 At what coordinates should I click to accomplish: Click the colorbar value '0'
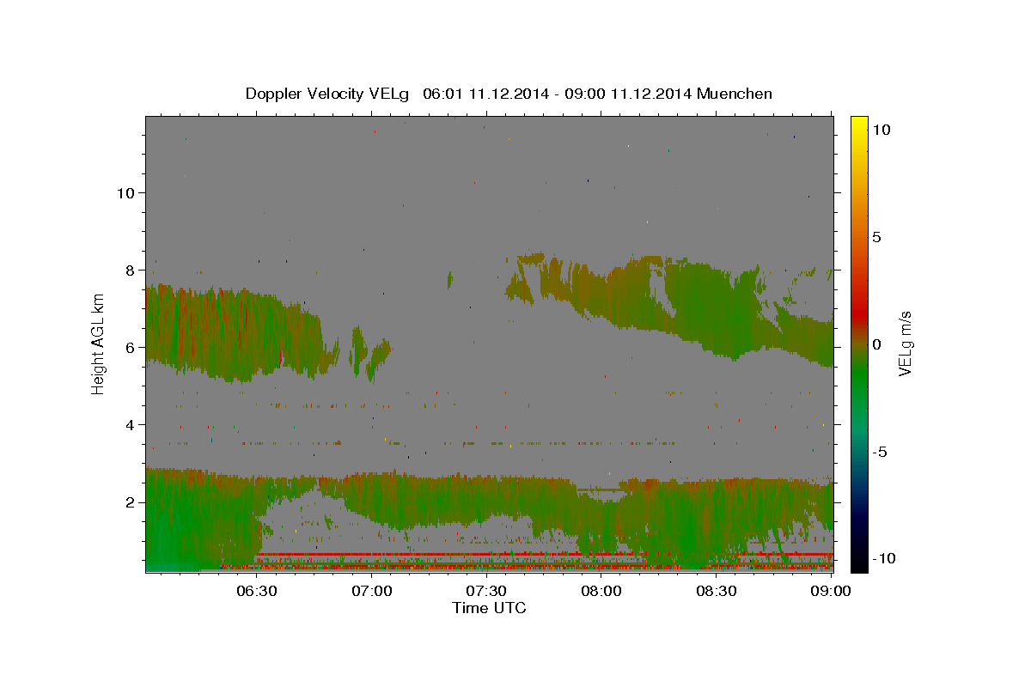tap(876, 344)
